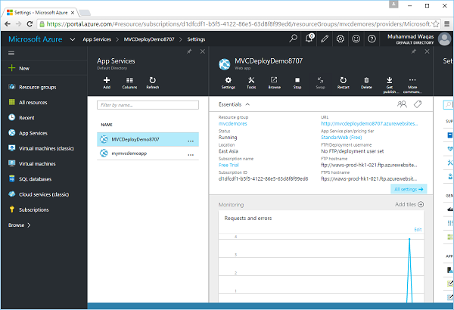Click Get publish profile download icon
The width and height of the screenshot is (454, 310).
(390, 80)
